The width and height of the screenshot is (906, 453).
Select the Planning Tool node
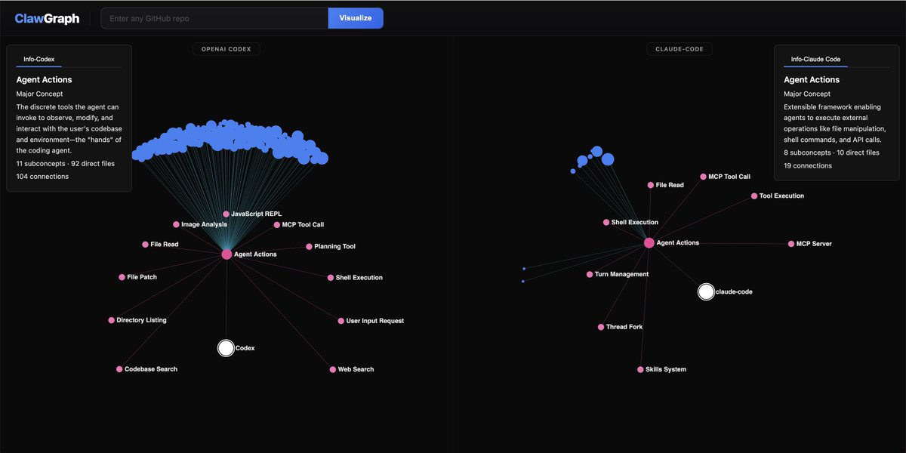[309, 247]
